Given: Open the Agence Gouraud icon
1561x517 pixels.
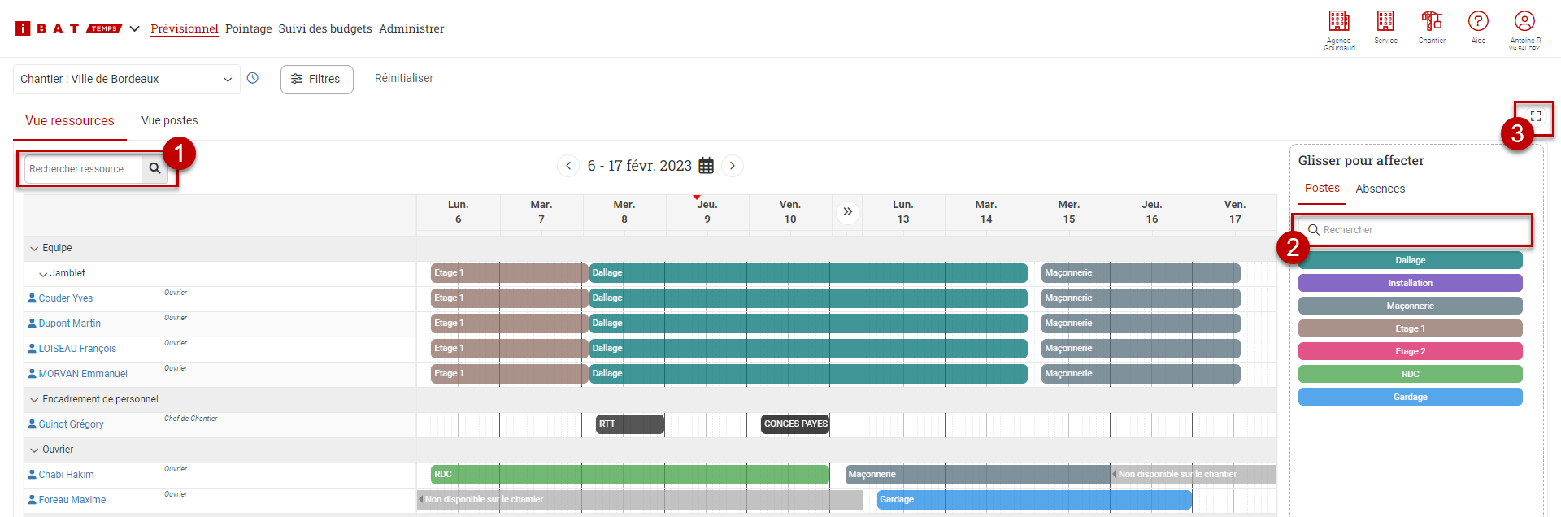Looking at the screenshot, I should (x=1339, y=22).
